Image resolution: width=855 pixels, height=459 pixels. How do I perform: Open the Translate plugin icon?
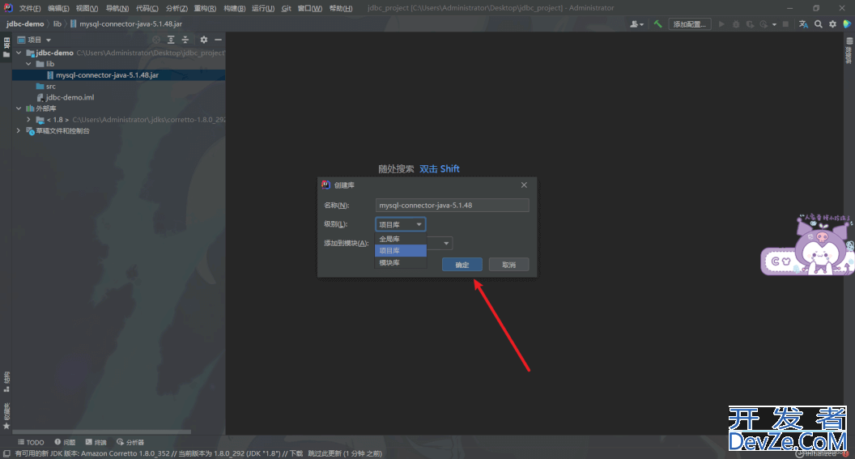click(803, 24)
